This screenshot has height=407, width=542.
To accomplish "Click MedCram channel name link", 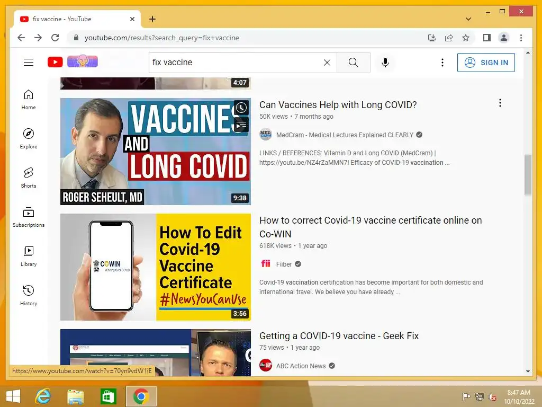I will (345, 135).
